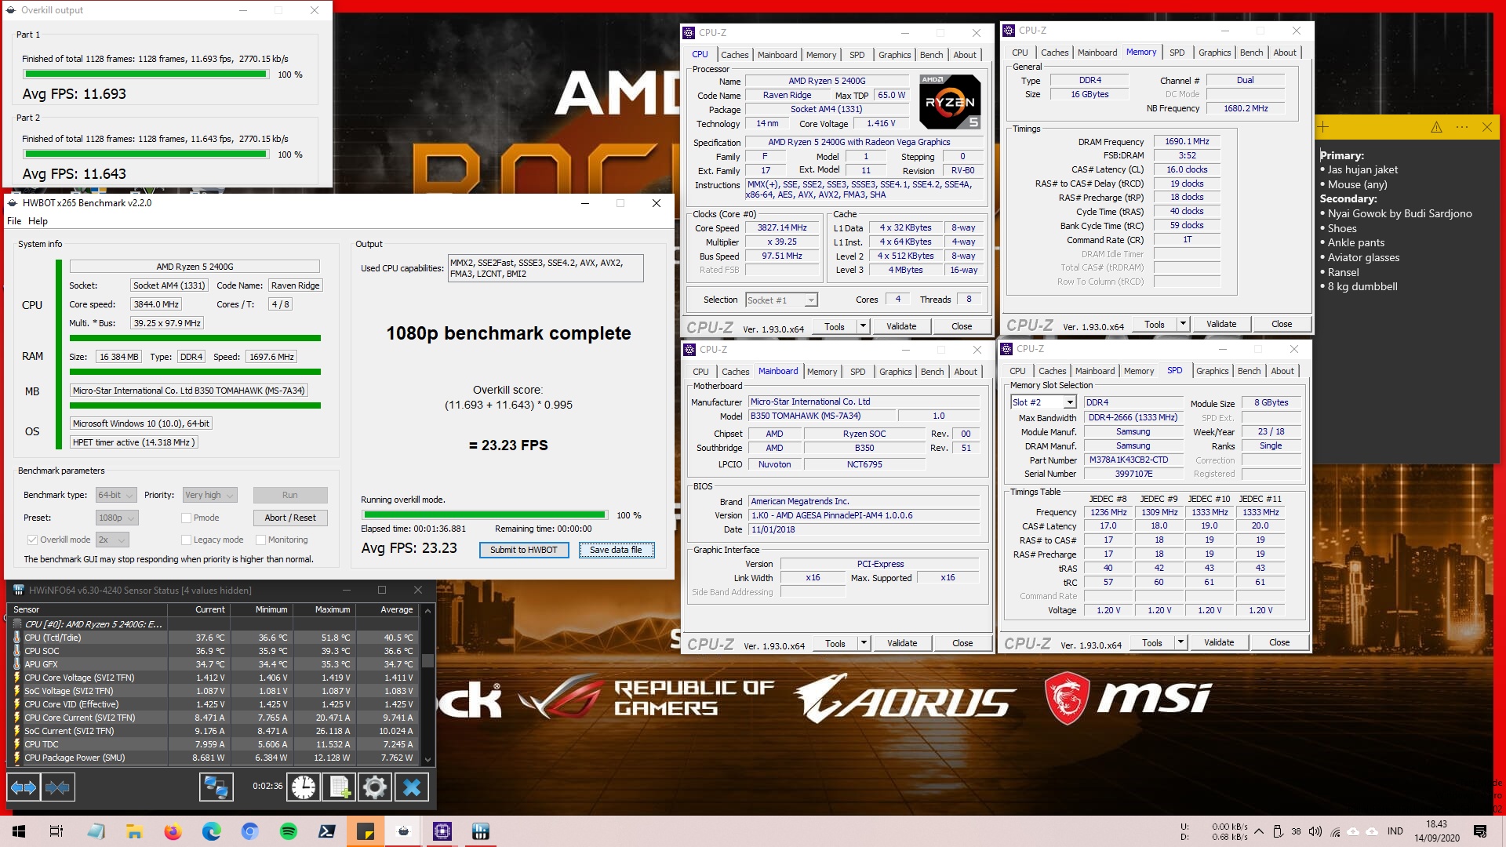The width and height of the screenshot is (1506, 847).
Task: Switch to Caches tab in CPU-Z CPU window
Action: (734, 55)
